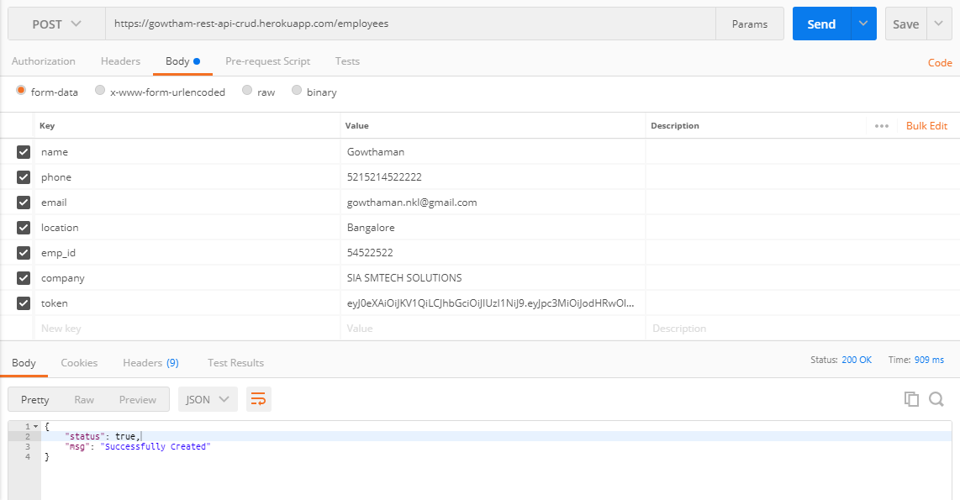Click the Gowthaman value cell

click(x=493, y=152)
